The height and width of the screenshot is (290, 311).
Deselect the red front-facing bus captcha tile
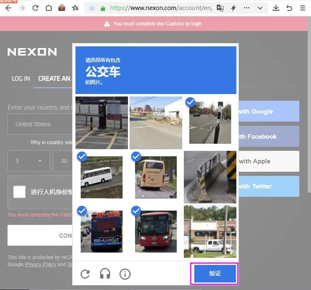click(155, 231)
